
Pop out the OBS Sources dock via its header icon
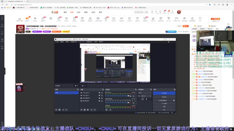click(103, 90)
